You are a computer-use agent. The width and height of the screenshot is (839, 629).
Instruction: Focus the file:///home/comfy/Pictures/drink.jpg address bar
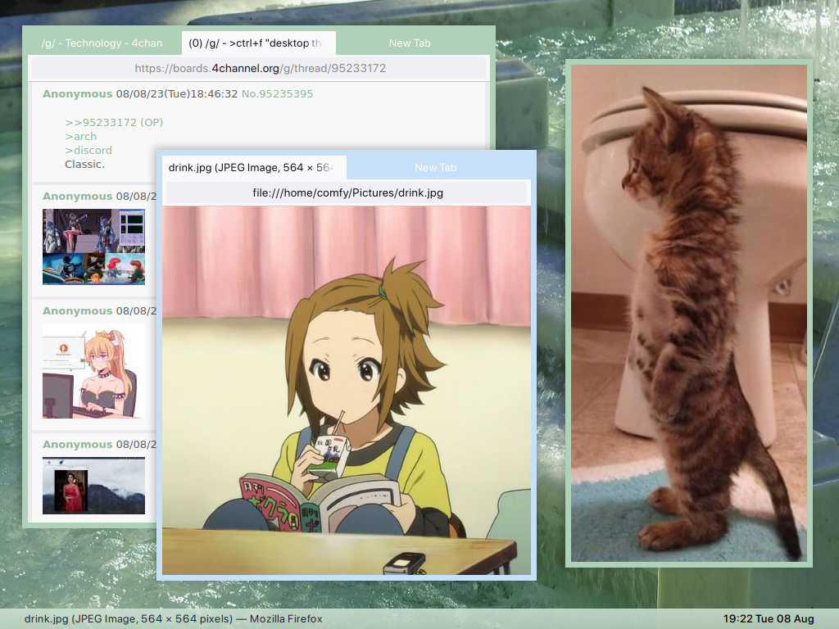pyautogui.click(x=347, y=192)
